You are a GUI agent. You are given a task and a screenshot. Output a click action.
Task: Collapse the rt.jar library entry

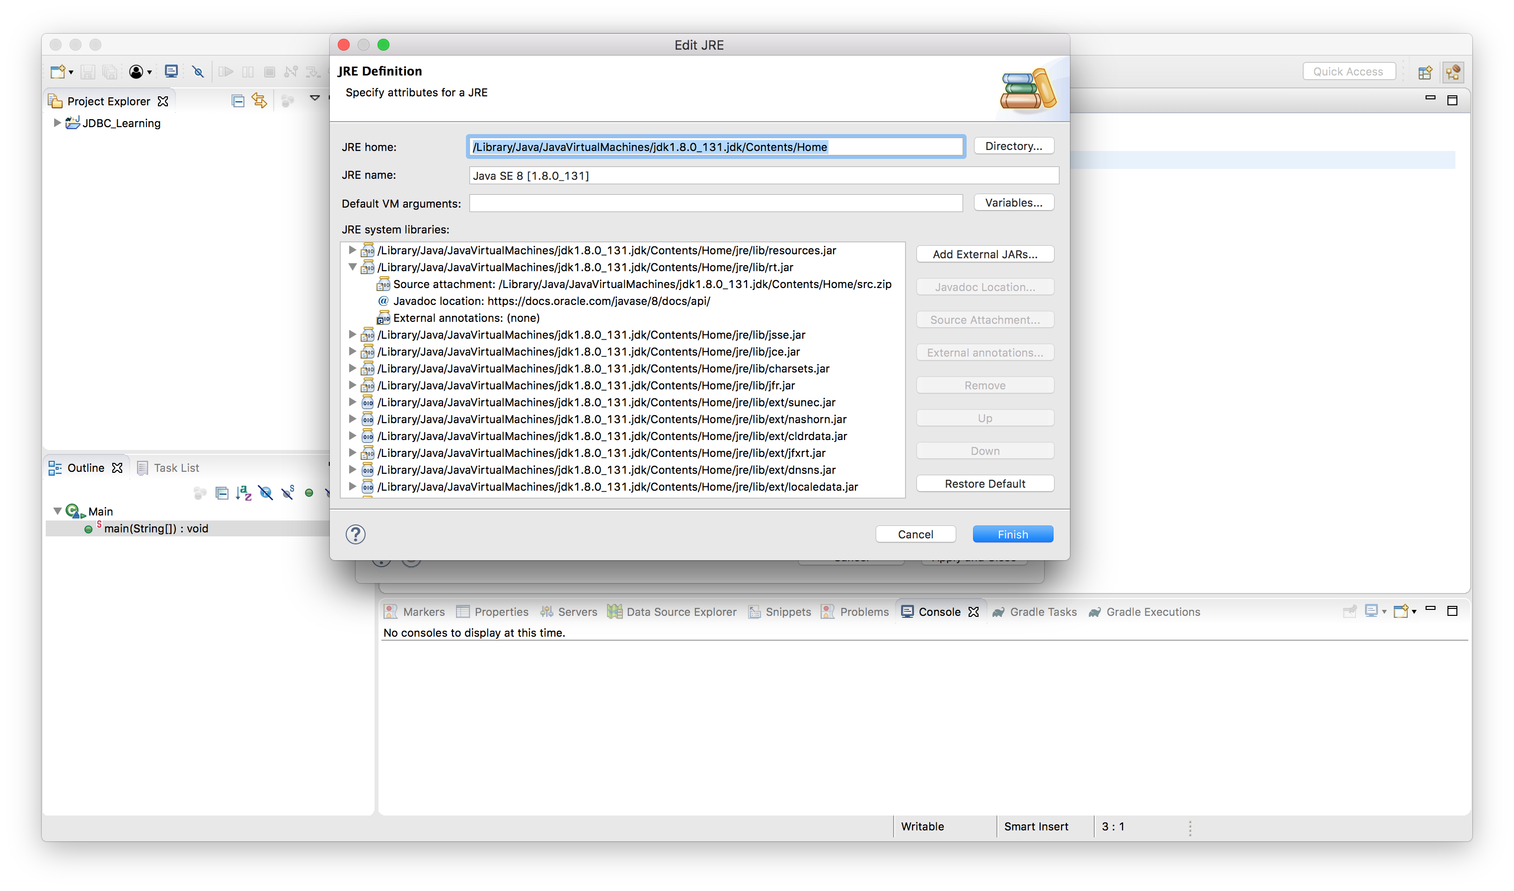click(353, 267)
